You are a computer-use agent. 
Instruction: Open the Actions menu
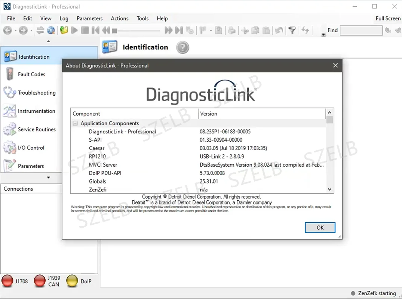119,18
